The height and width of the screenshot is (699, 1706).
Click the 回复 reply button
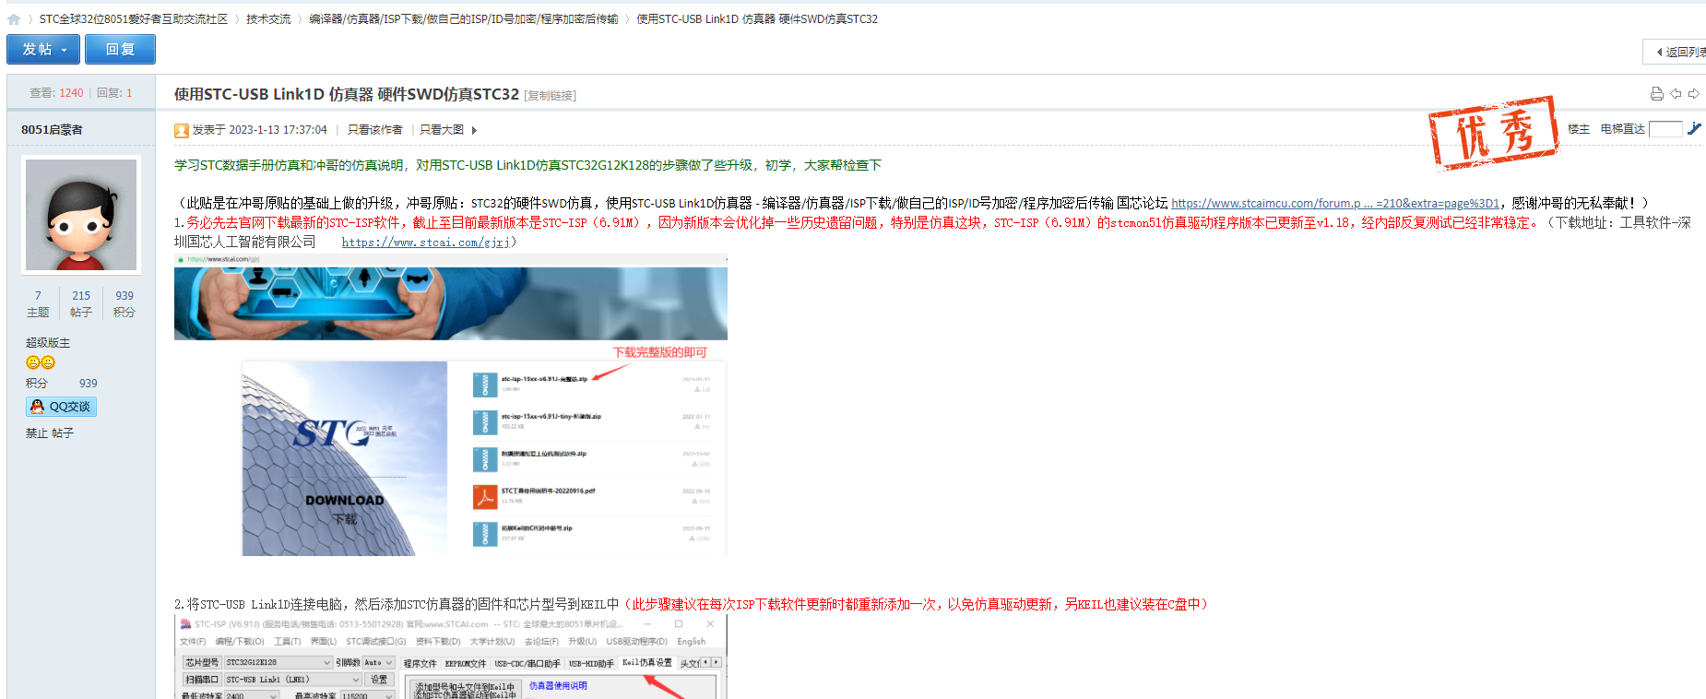[x=120, y=49]
